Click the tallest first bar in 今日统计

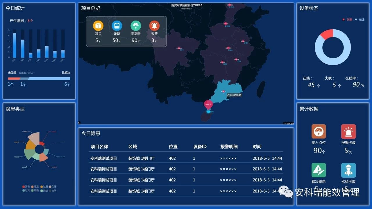tap(15, 45)
